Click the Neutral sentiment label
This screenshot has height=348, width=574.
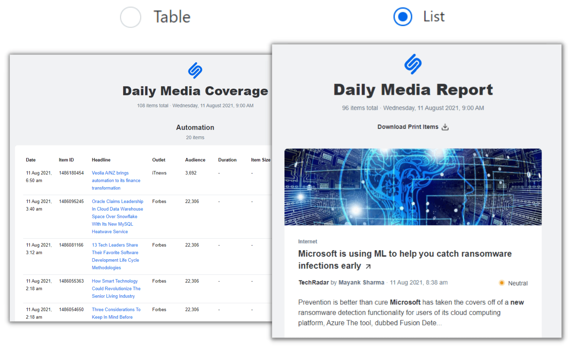point(518,283)
